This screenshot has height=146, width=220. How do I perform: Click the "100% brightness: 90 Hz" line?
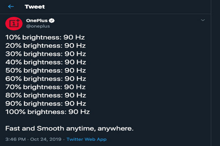(x=48, y=112)
